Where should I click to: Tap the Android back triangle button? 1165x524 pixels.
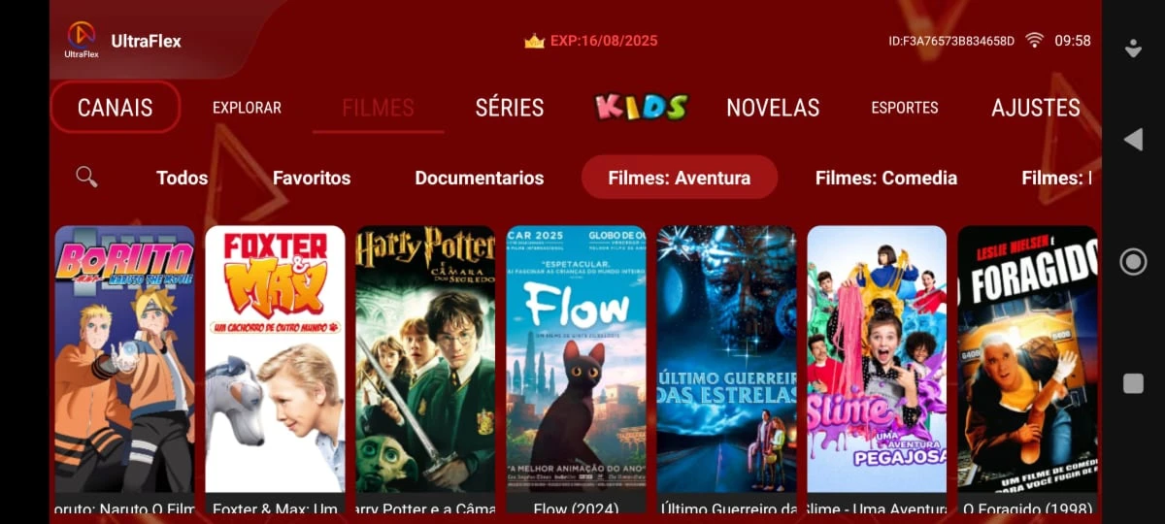pyautogui.click(x=1133, y=140)
